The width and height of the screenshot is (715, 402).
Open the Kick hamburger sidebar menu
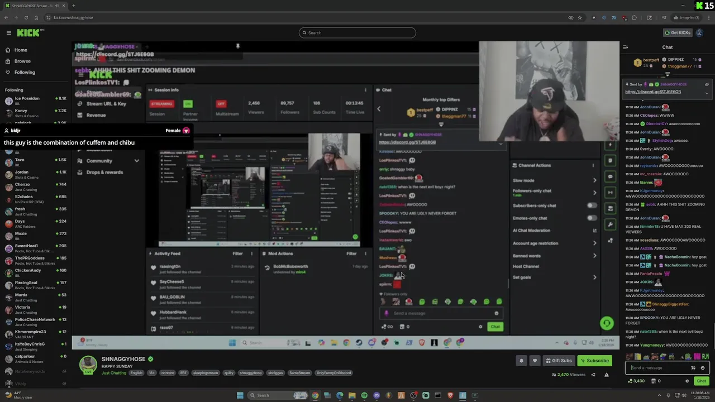click(8, 33)
